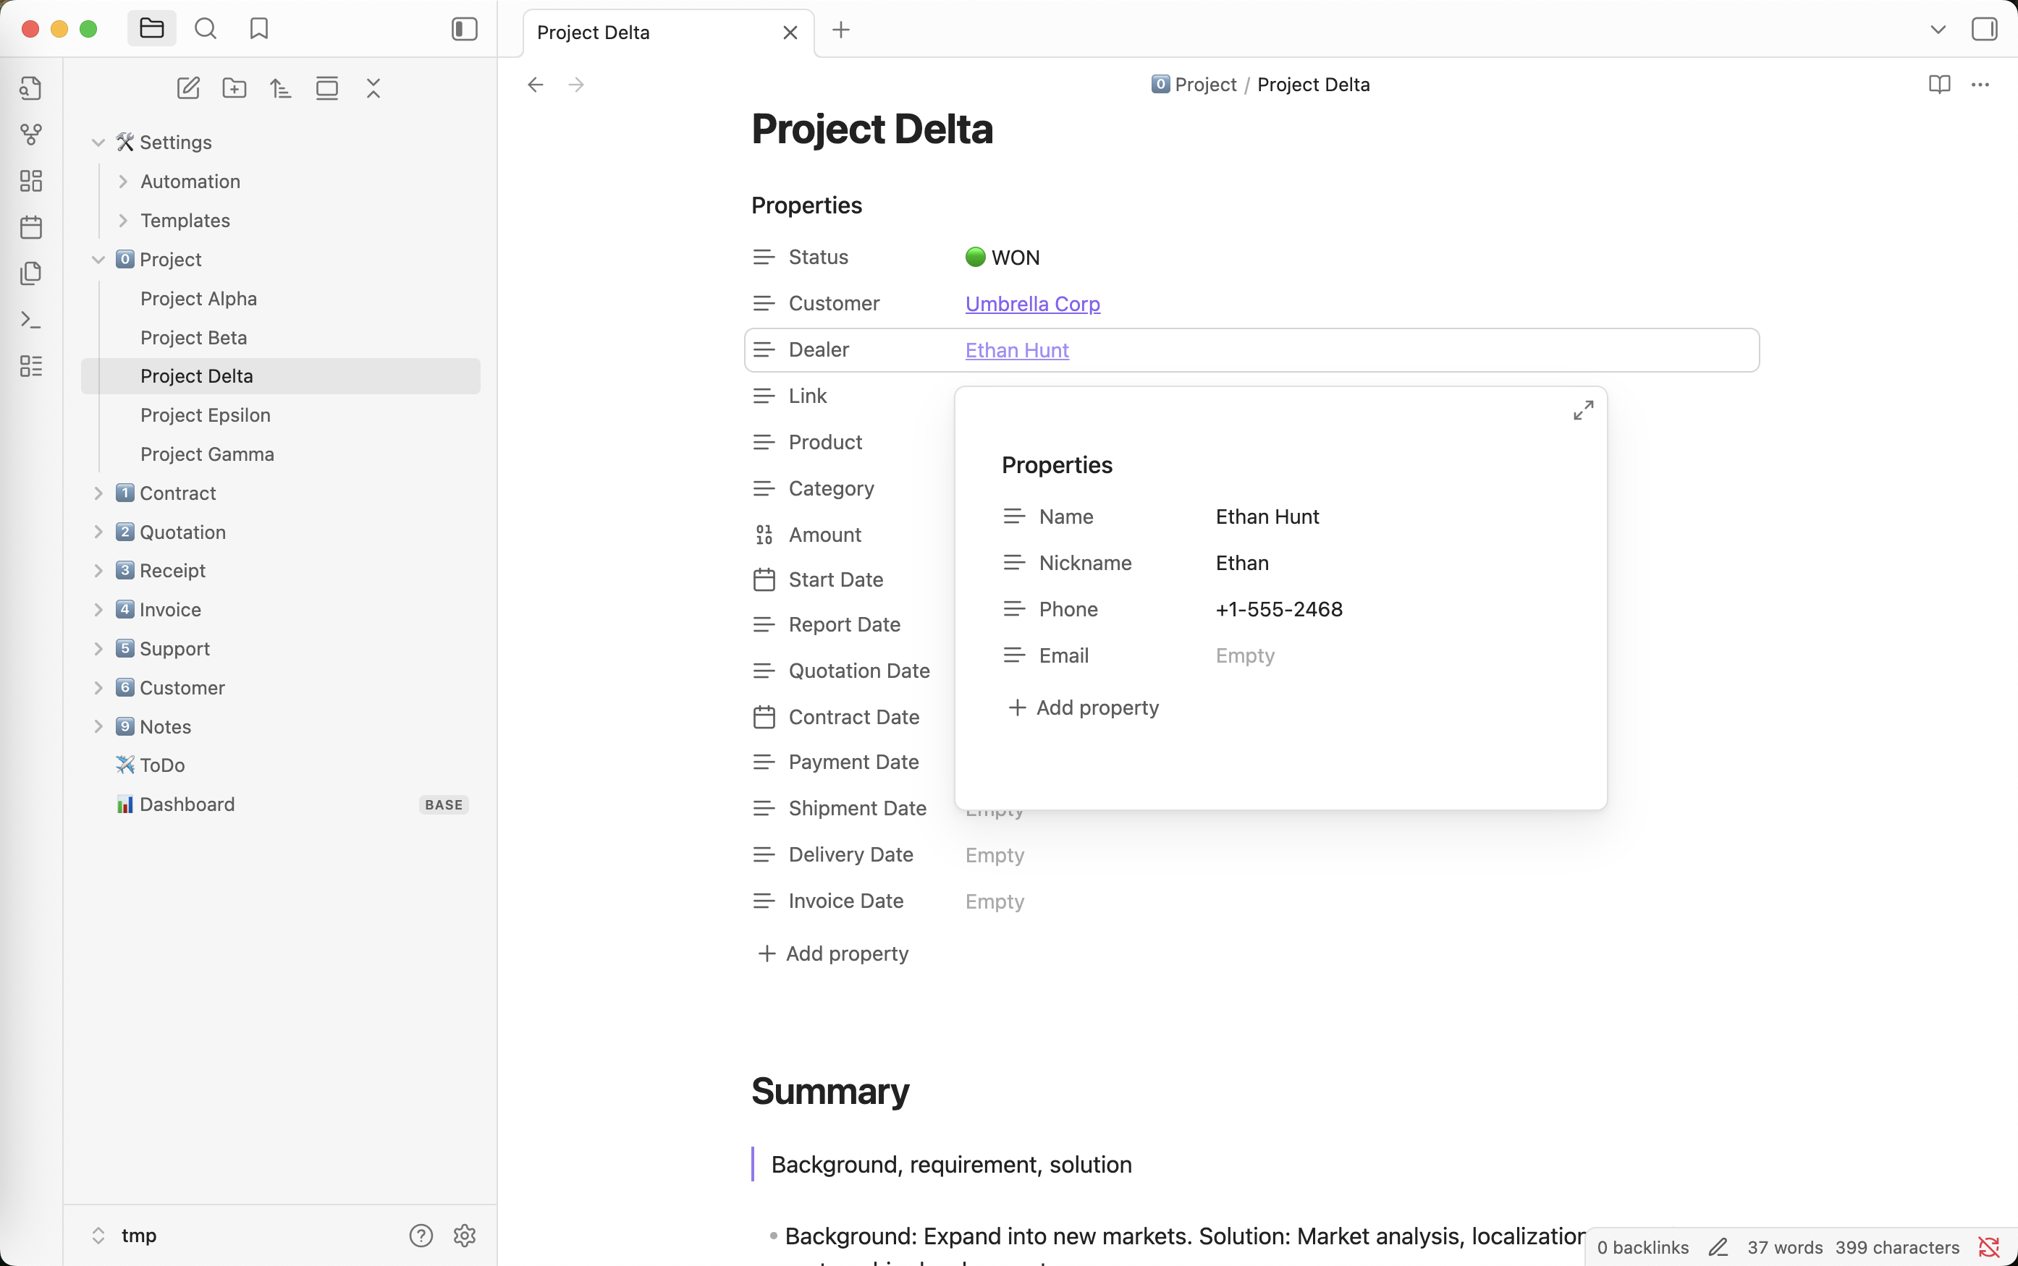This screenshot has height=1266, width=2018.
Task: Open the search panel icon
Action: tap(206, 28)
